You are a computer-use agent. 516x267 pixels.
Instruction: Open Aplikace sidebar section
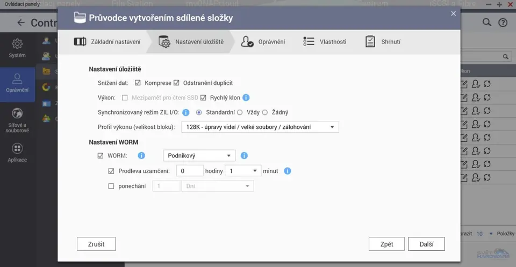(17, 153)
